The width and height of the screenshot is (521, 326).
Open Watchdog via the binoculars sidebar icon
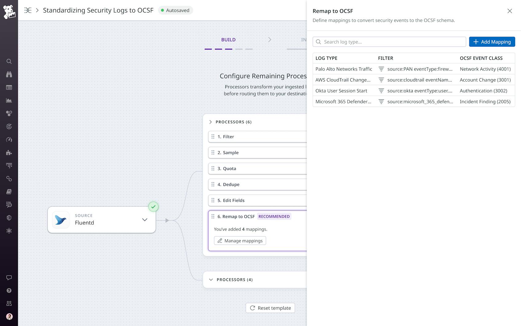coord(9,74)
